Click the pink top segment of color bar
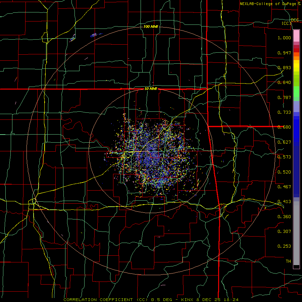 tap(296, 36)
